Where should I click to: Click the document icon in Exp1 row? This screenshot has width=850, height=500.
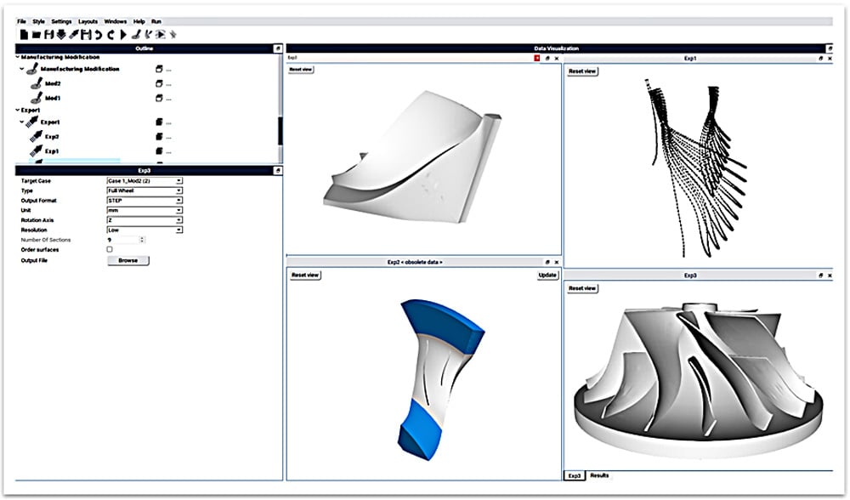point(159,151)
